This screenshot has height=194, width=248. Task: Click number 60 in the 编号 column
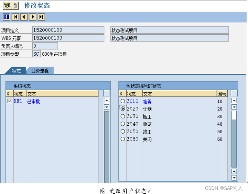click(220, 139)
